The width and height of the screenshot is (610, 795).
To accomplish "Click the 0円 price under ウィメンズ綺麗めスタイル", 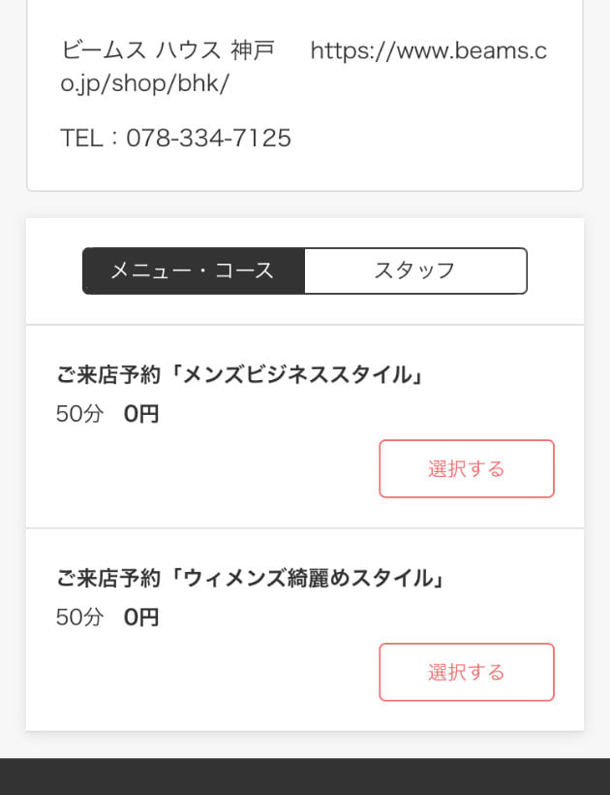I will (x=141, y=618).
